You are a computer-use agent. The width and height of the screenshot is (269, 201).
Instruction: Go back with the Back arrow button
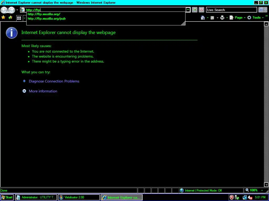pos(4,10)
